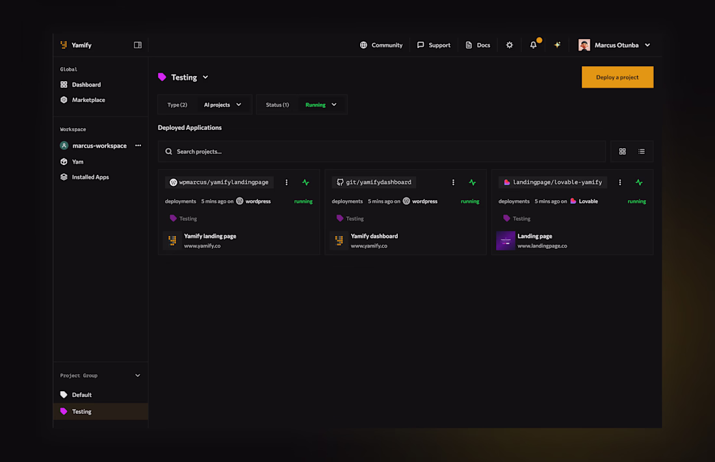Toggle the light/dark theme sun icon
The image size is (715, 462).
click(510, 45)
